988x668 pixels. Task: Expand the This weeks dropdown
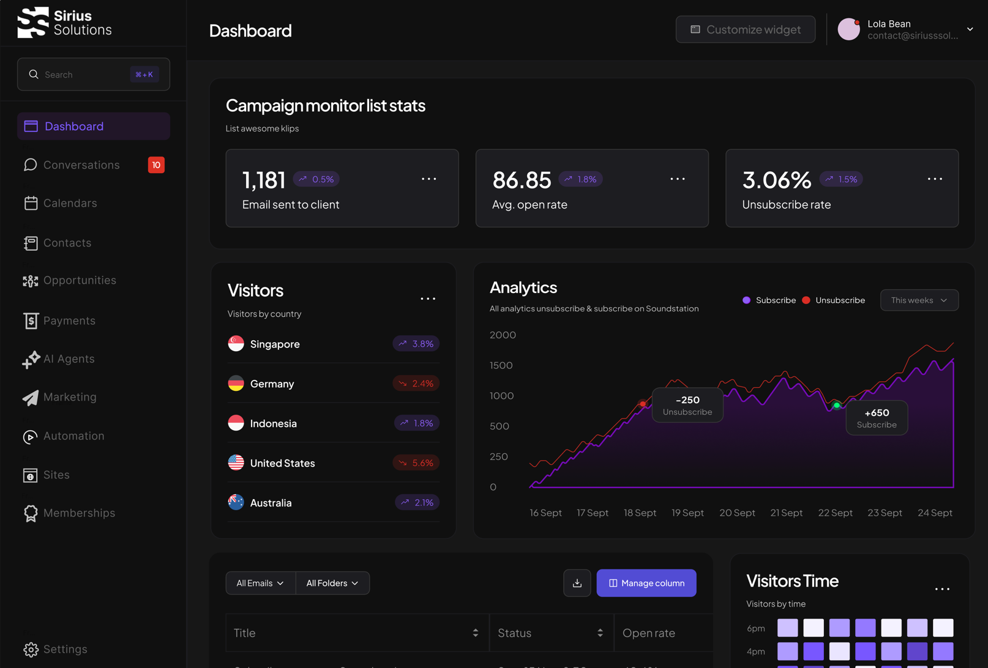pyautogui.click(x=919, y=300)
